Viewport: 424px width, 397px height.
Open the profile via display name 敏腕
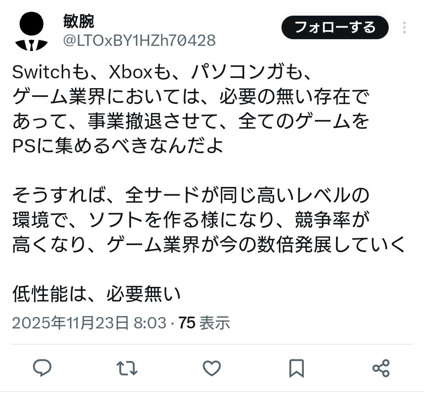pyautogui.click(x=79, y=21)
